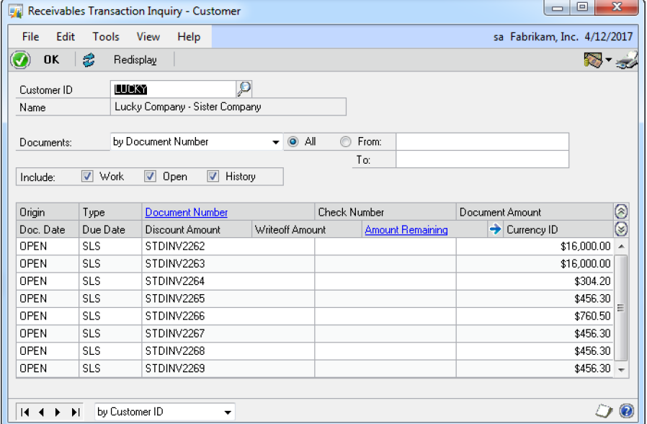The image size is (647, 424).
Task: Open the Tools menu
Action: [x=106, y=37]
